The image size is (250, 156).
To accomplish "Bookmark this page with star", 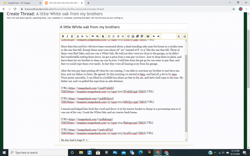I will 234,9.
